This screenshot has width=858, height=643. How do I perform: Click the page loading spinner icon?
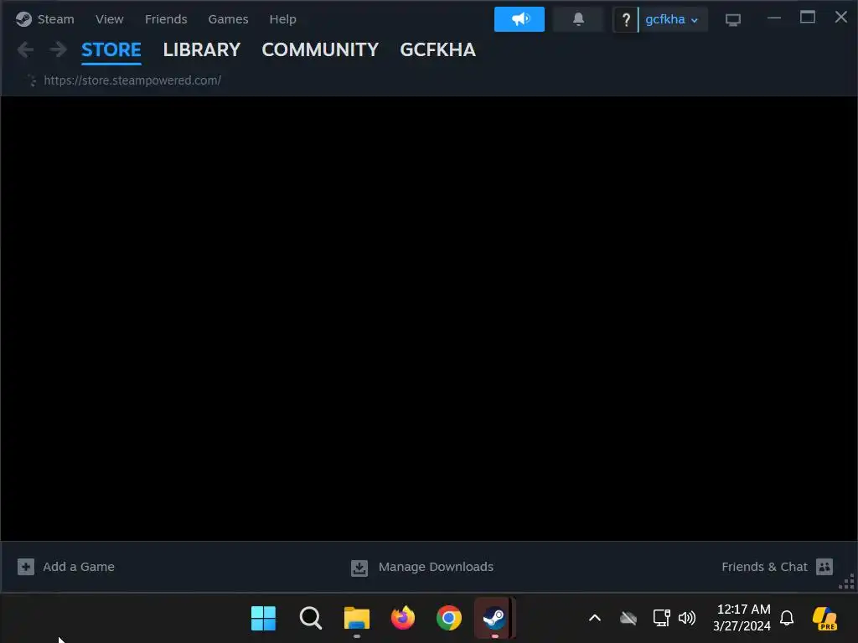[31, 80]
